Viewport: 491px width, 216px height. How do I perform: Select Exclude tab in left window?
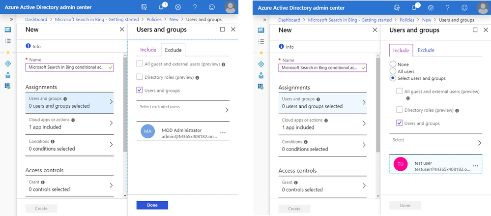click(x=173, y=50)
